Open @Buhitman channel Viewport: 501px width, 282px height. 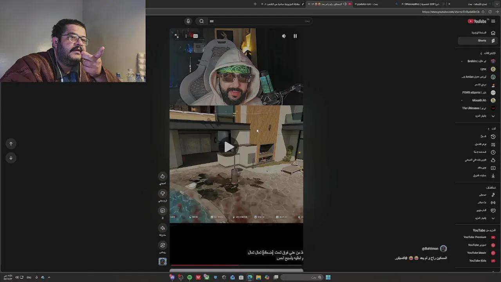click(x=430, y=249)
